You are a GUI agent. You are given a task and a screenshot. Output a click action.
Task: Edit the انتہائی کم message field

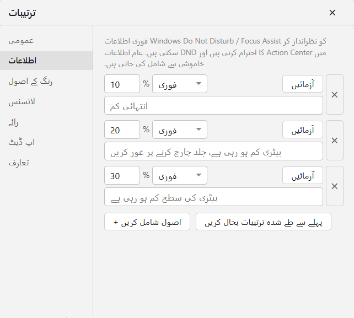click(x=213, y=105)
